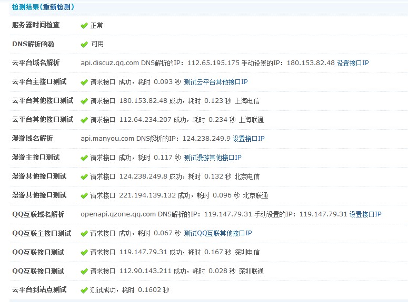Click green check icon beside 可用
The image size is (408, 302).
(84, 45)
